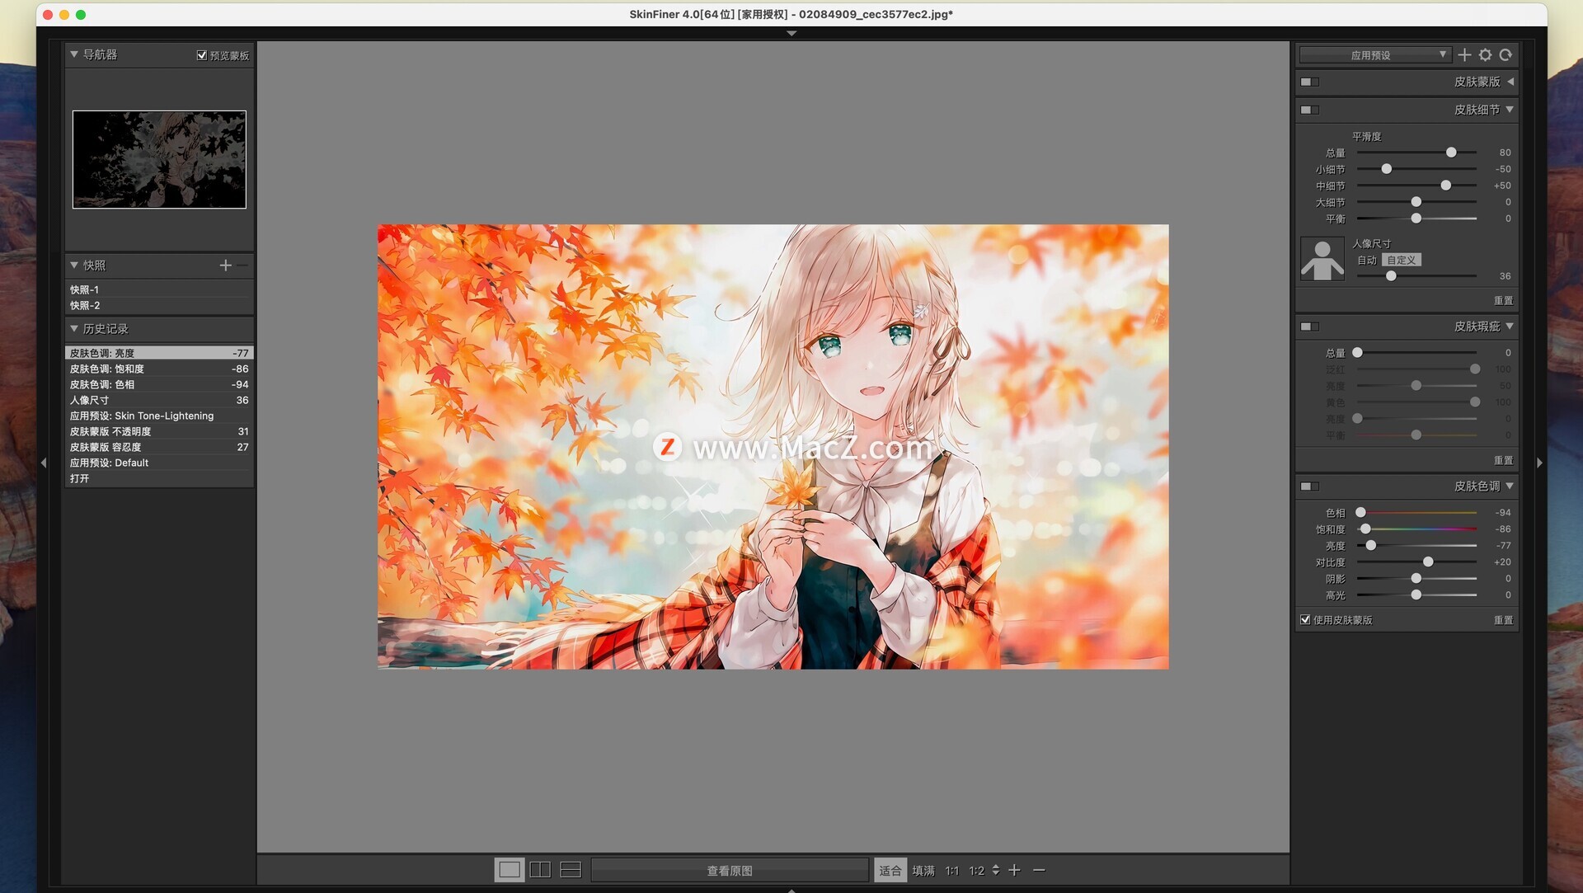
Task: Click the 1:2 zoom ratio
Action: pos(977,870)
